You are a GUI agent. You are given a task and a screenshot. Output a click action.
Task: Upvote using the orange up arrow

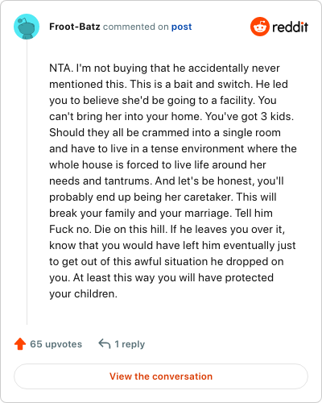(20, 344)
